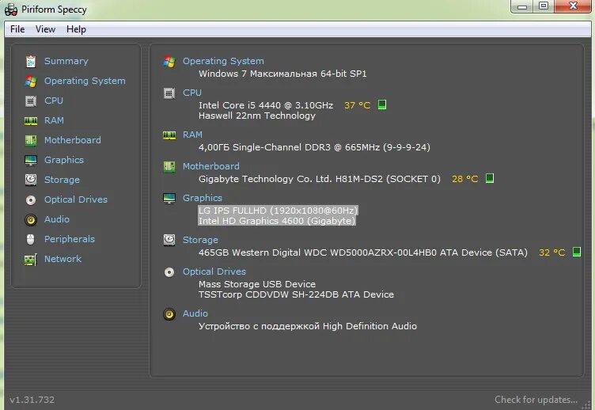Click the window resize grip

point(586,405)
